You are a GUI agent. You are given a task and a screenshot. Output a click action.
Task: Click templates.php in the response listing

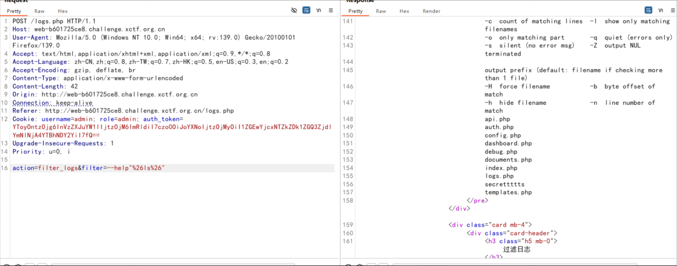508,192
